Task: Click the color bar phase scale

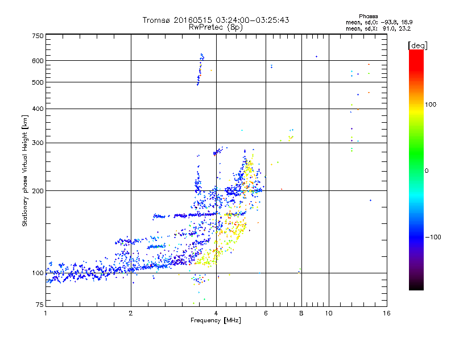Action: [416, 169]
